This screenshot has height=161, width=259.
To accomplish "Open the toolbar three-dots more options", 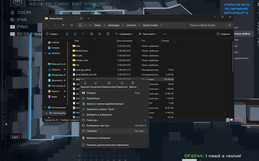I will tap(164, 34).
